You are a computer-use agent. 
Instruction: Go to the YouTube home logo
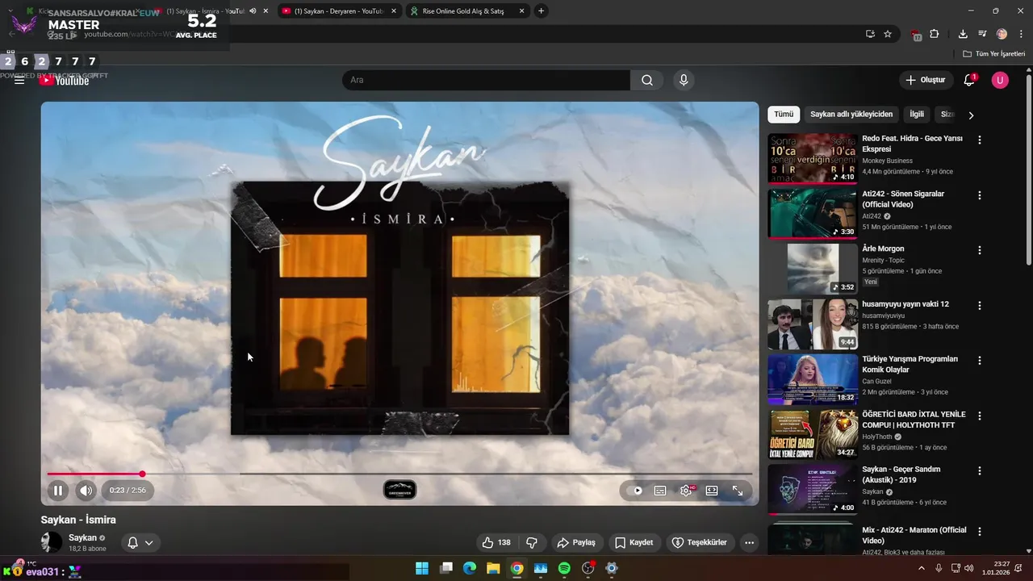point(65,80)
